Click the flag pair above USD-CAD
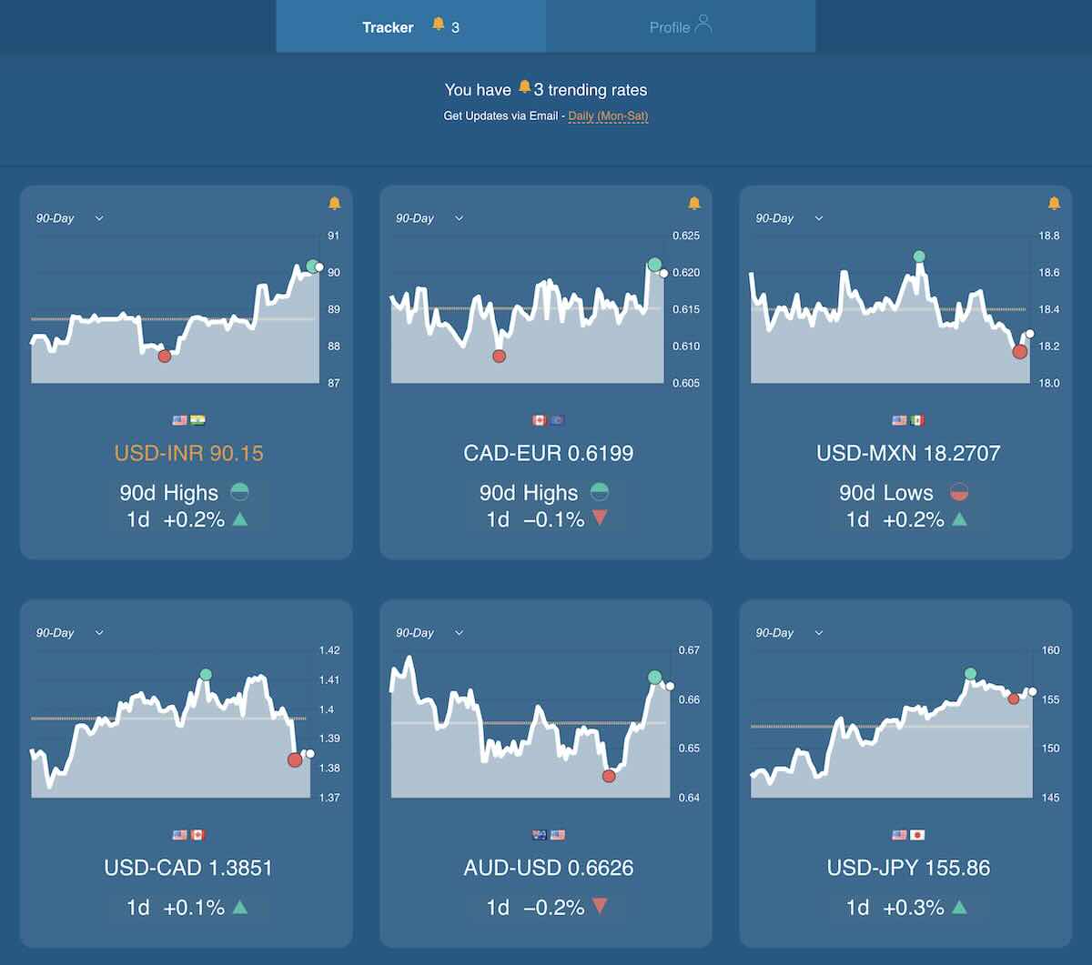The height and width of the screenshot is (965, 1092). coord(188,835)
